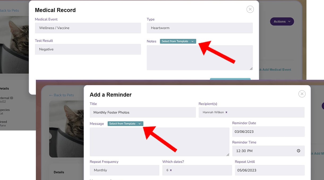This screenshot has width=324, height=180.
Task: Click the Message text area
Action: pyautogui.click(x=159, y=142)
